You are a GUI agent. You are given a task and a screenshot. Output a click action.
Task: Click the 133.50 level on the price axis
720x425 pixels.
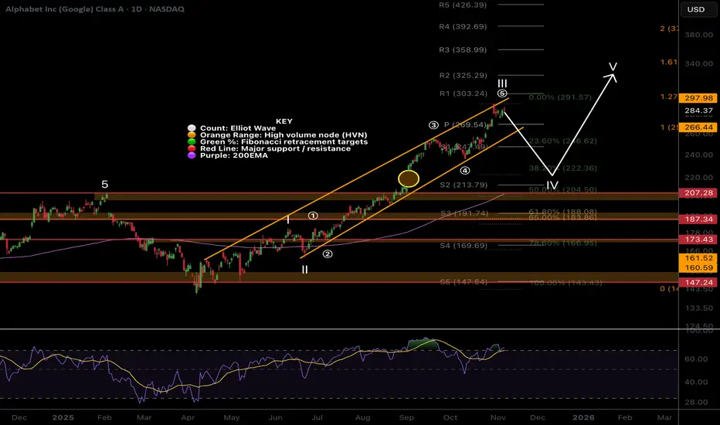(x=698, y=308)
